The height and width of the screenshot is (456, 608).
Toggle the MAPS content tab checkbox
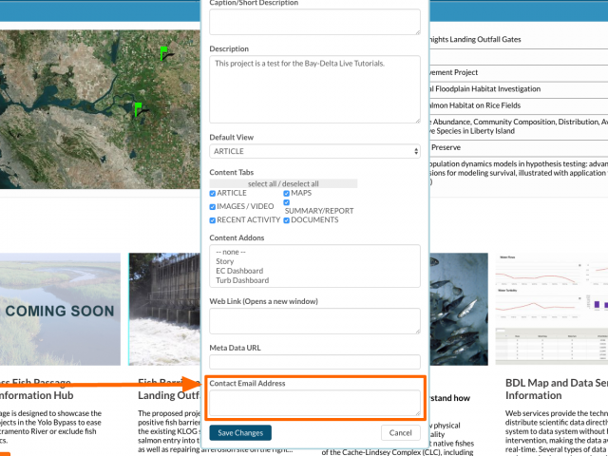click(x=287, y=194)
